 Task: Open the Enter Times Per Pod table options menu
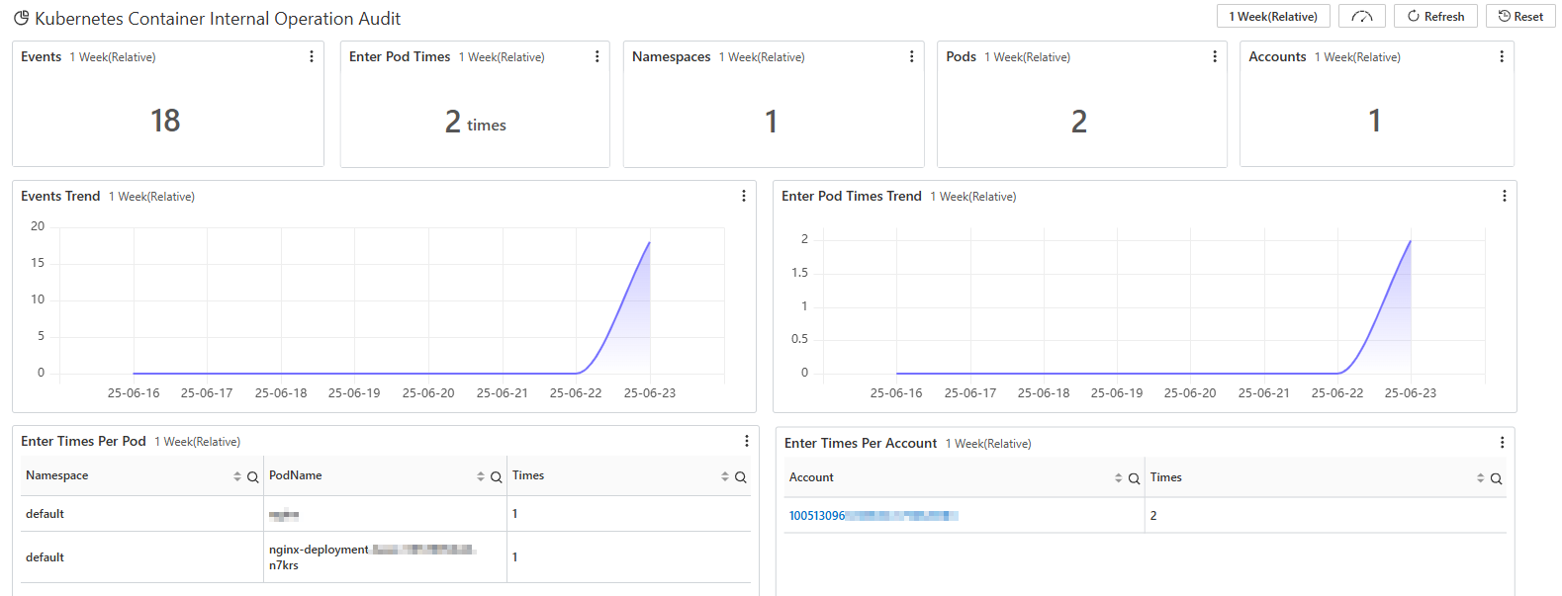(x=747, y=441)
